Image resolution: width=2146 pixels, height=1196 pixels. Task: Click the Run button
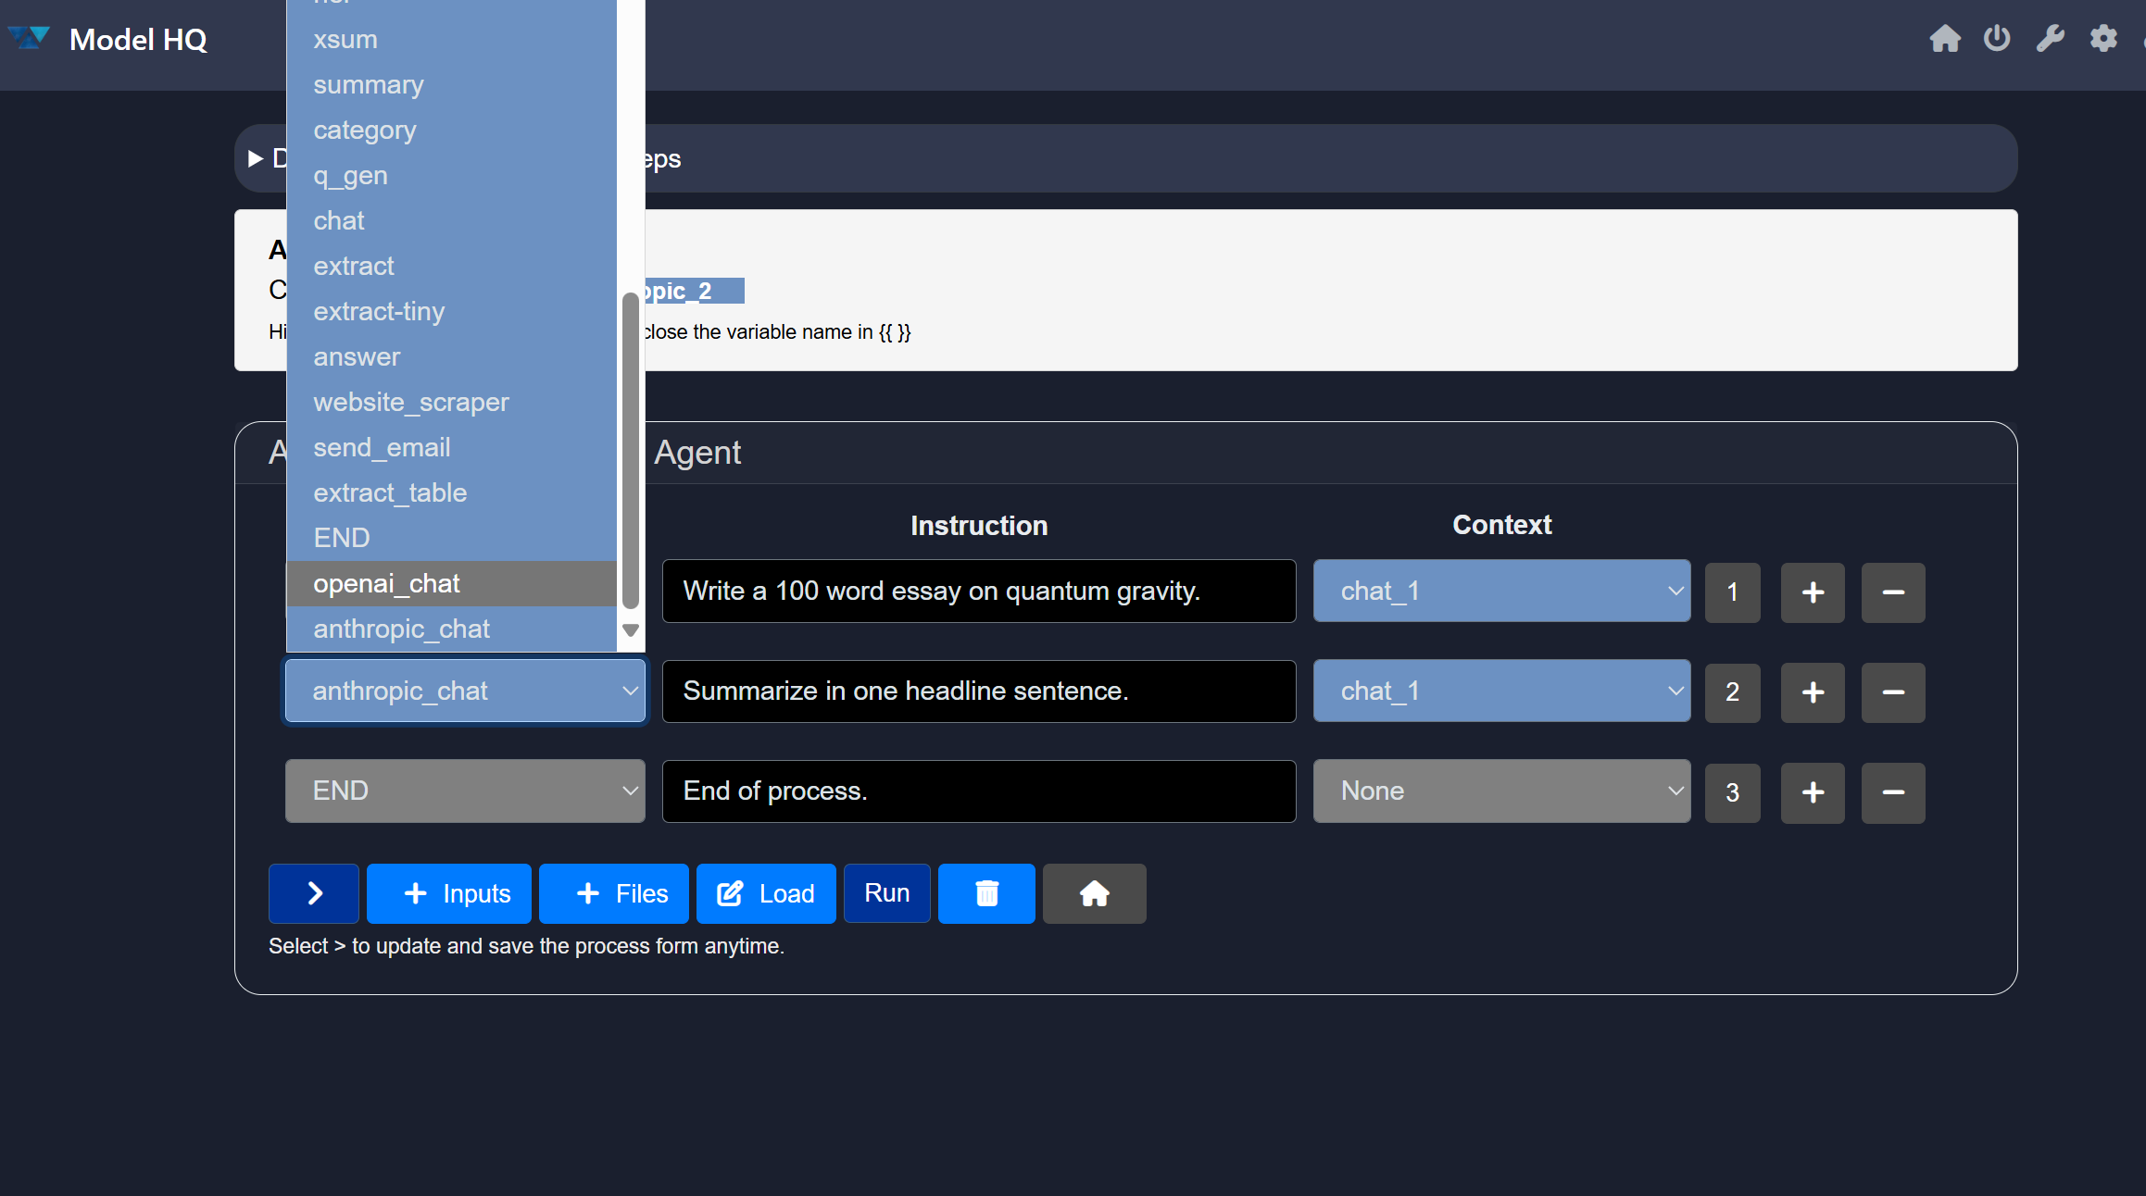[886, 893]
